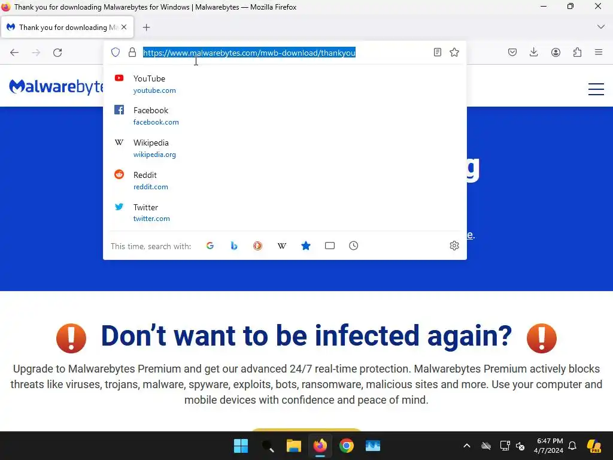Reload the current page
This screenshot has width=613, height=460.
(x=57, y=53)
